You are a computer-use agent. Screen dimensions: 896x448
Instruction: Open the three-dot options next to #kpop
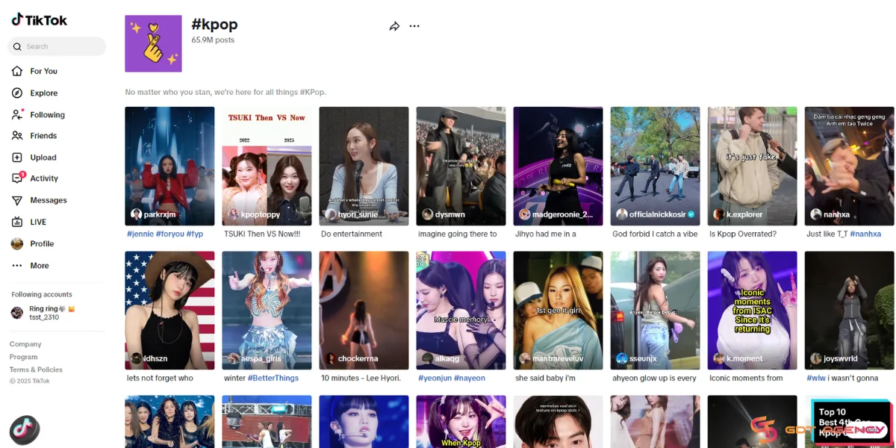[414, 27]
